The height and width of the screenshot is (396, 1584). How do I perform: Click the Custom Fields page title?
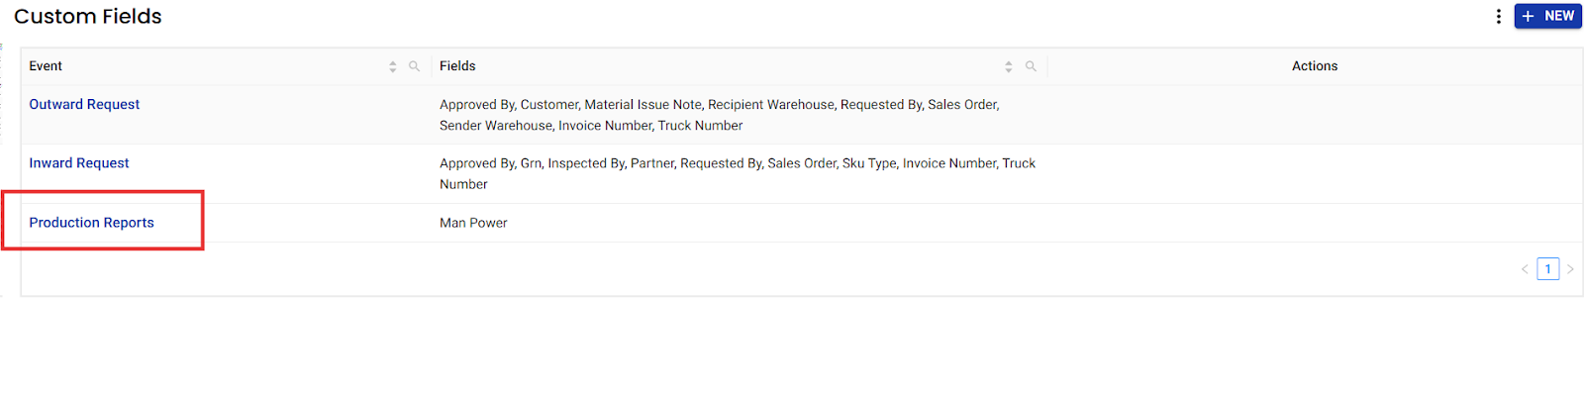(88, 17)
